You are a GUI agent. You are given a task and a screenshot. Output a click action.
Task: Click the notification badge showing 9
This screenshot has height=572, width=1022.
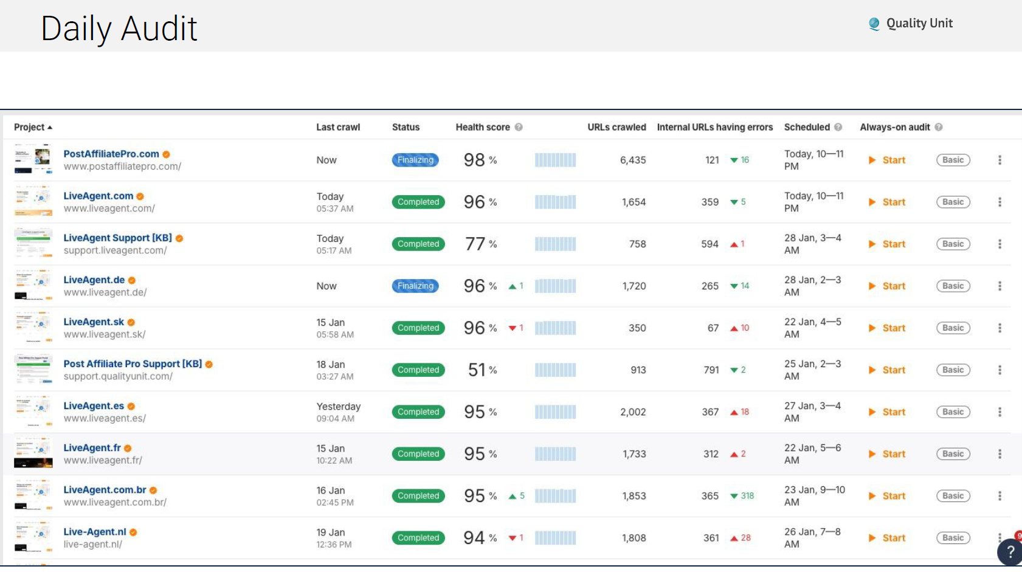pyautogui.click(x=1018, y=536)
